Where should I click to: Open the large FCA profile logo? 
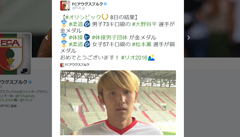(x=15, y=54)
